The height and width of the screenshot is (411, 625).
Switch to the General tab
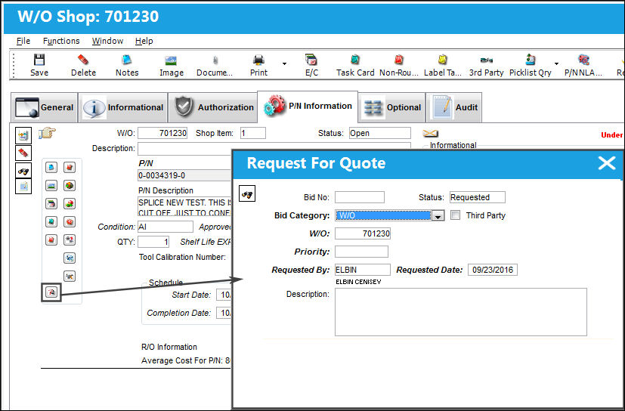pos(45,107)
